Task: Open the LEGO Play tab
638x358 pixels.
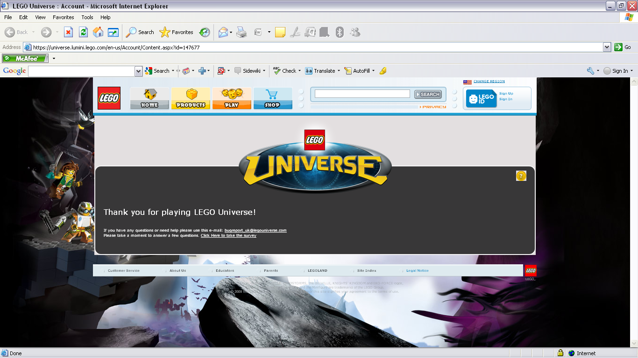Action: tap(232, 98)
